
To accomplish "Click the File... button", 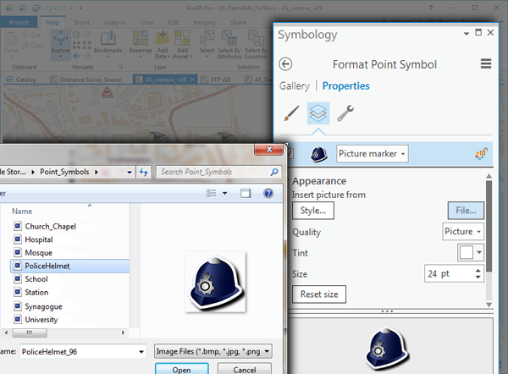I will (x=466, y=211).
